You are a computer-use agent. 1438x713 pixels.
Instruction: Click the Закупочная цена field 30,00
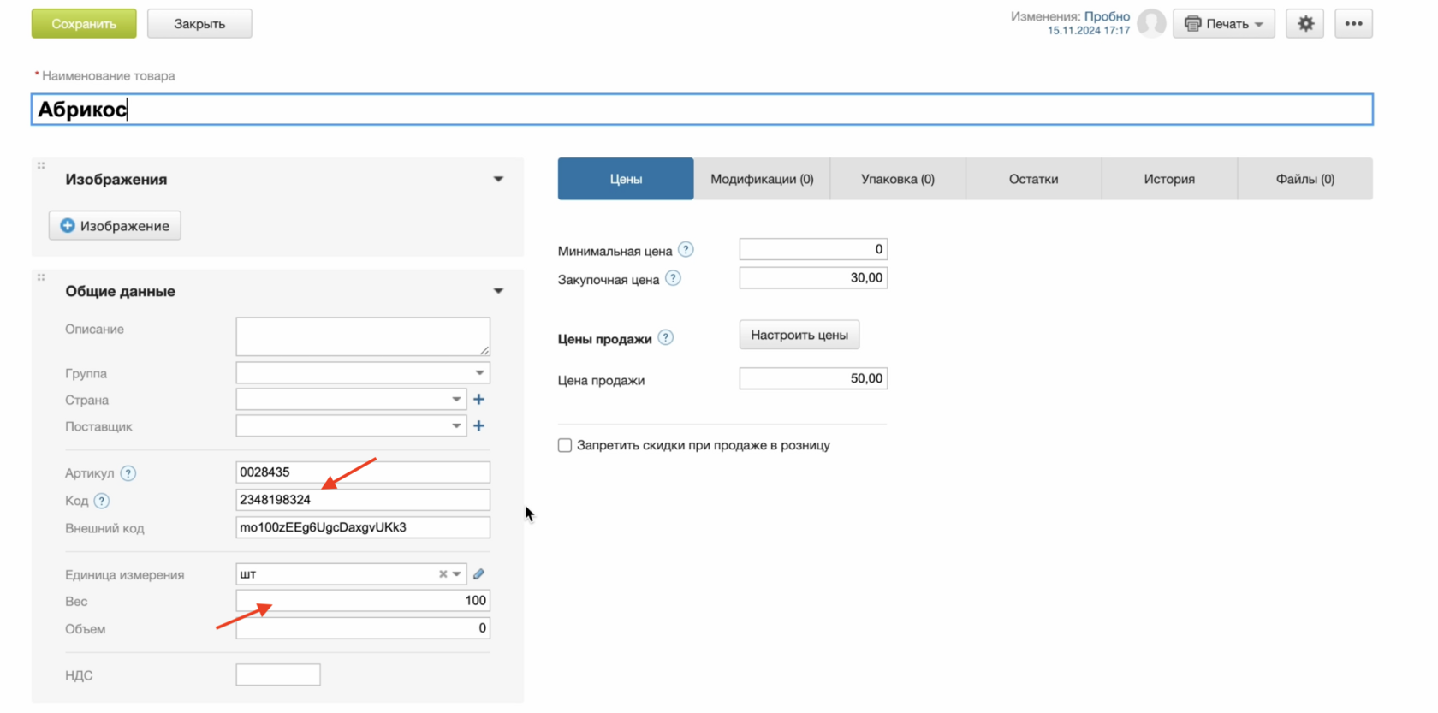tap(813, 278)
